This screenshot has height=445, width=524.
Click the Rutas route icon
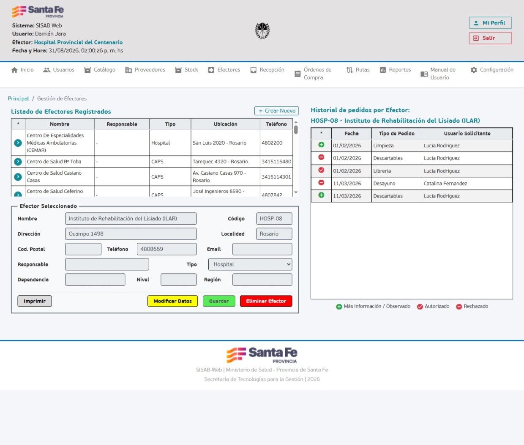(349, 70)
